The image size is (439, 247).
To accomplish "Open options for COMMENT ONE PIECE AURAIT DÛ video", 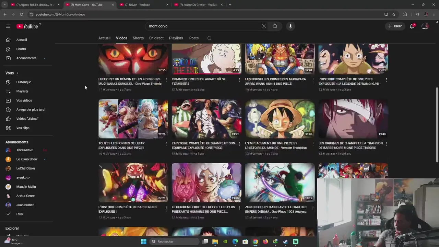I will tap(240, 80).
